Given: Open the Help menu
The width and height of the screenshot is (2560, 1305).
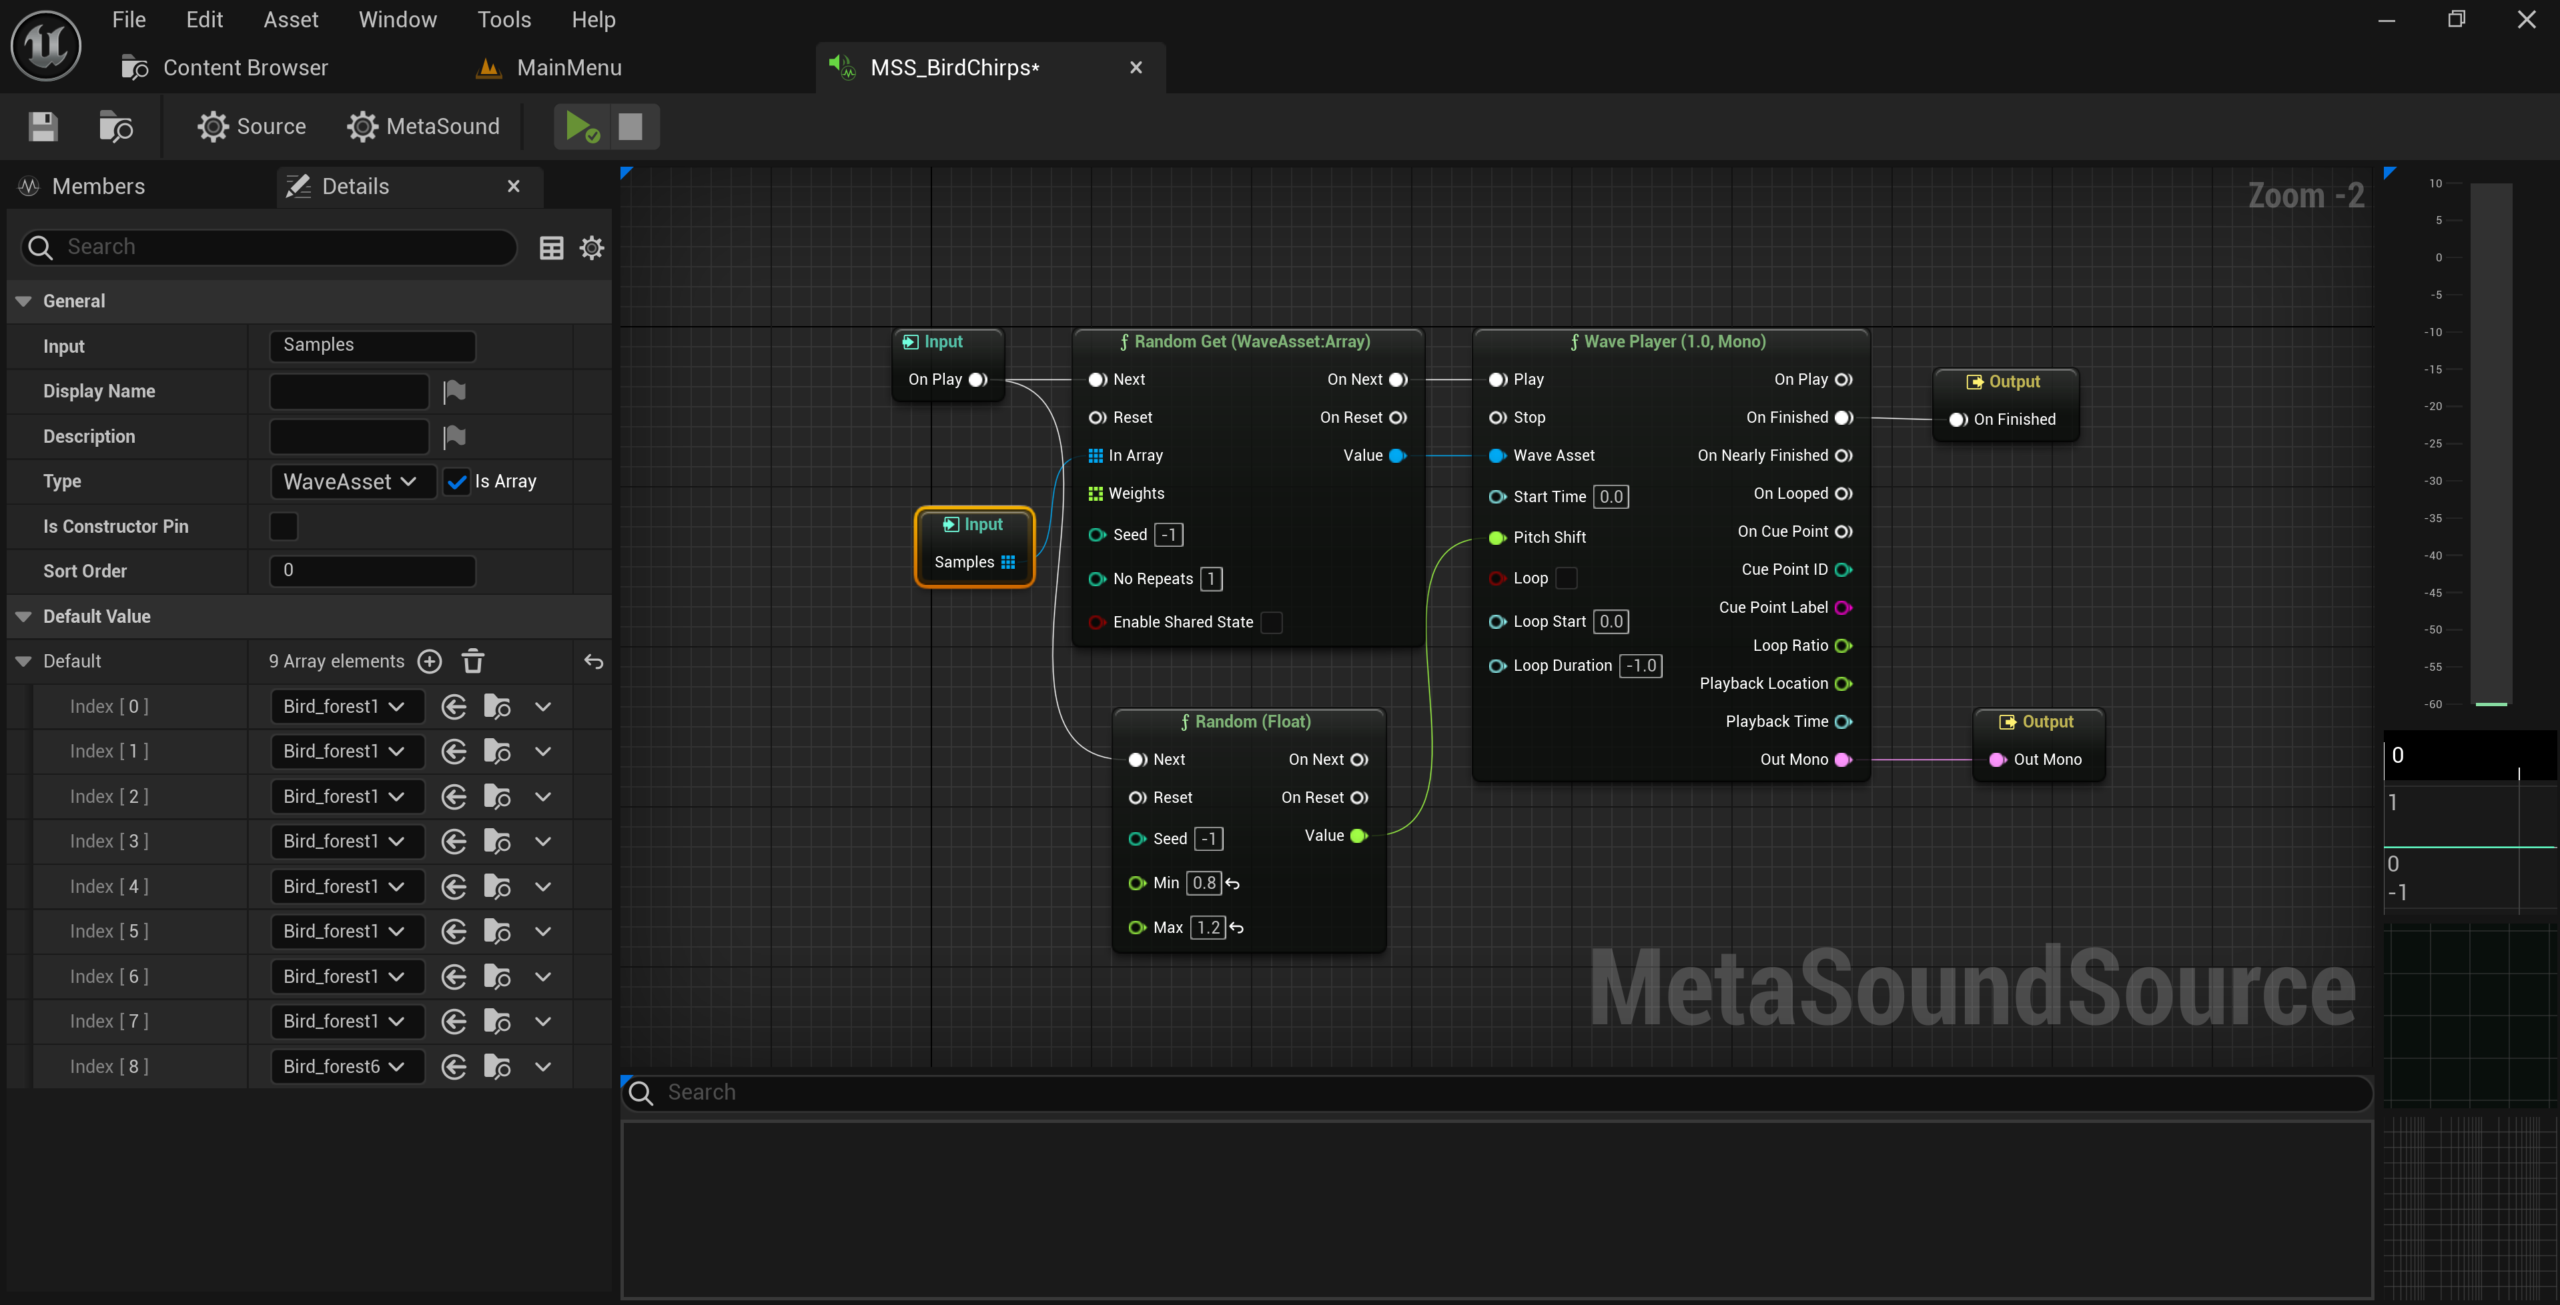Looking at the screenshot, I should [x=593, y=20].
